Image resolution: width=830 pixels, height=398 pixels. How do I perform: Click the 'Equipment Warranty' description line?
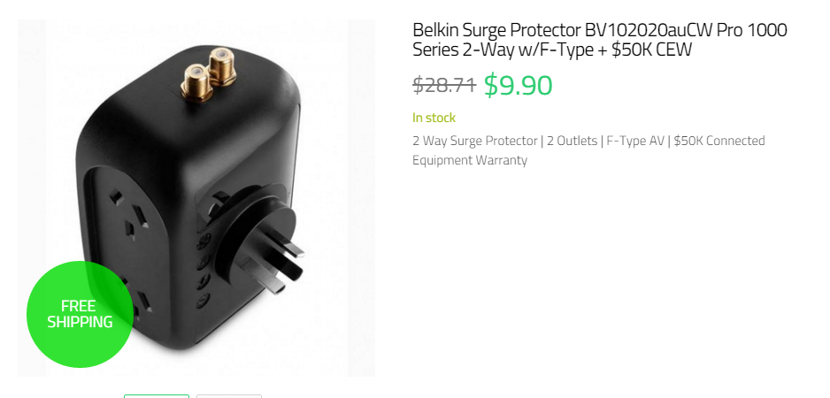pyautogui.click(x=470, y=160)
